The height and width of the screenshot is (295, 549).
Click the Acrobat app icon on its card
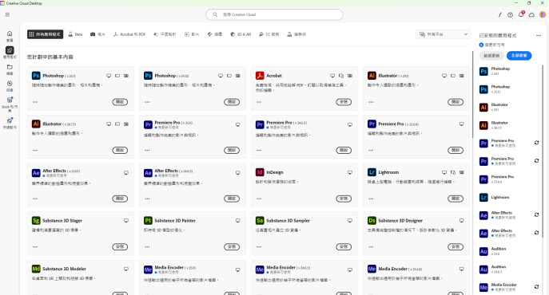tap(260, 76)
